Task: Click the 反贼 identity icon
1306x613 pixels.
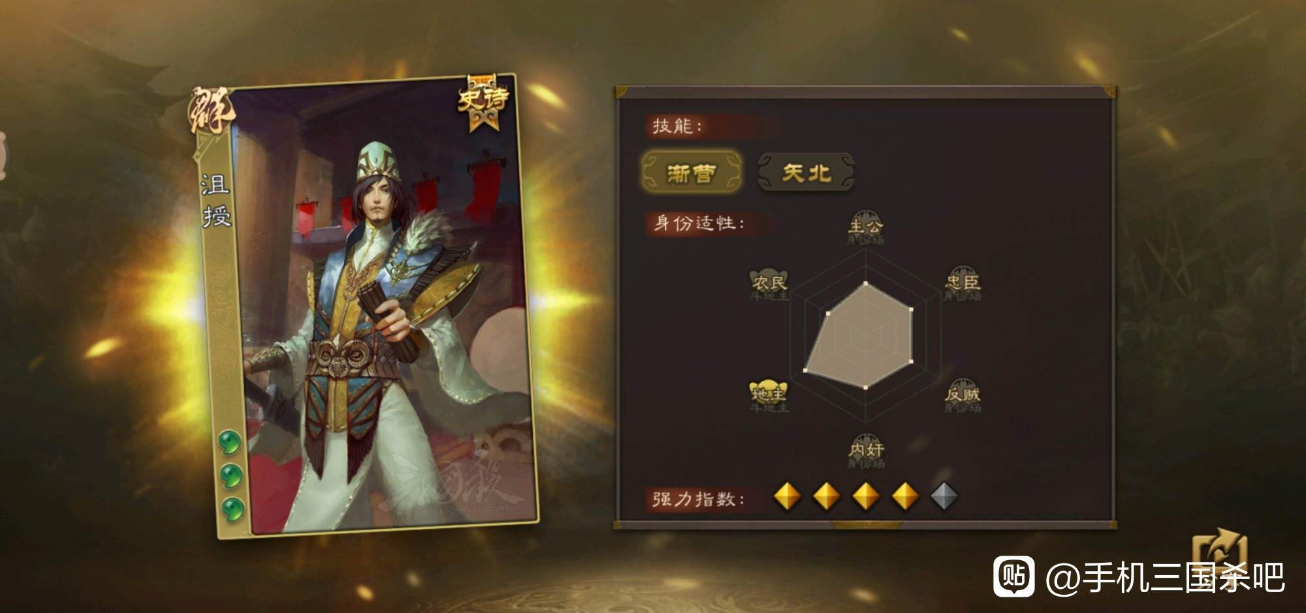Action: click(x=963, y=395)
